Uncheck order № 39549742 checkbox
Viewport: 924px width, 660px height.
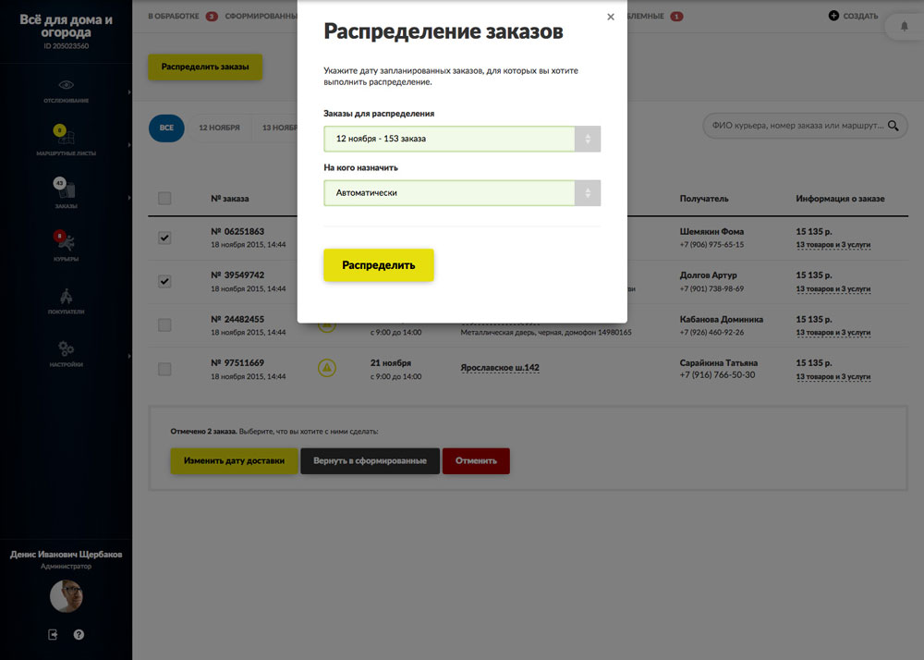pyautogui.click(x=164, y=281)
